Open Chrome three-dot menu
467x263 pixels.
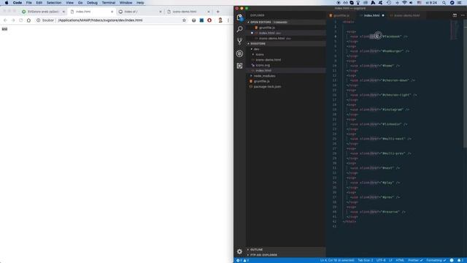click(228, 20)
